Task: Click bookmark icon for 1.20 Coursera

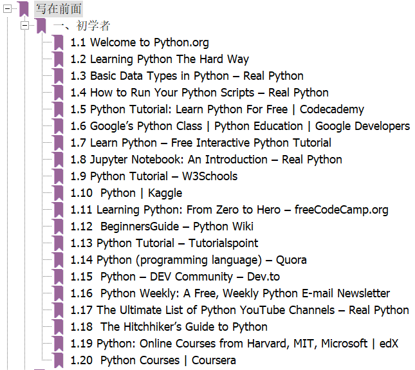Action: 59,360
